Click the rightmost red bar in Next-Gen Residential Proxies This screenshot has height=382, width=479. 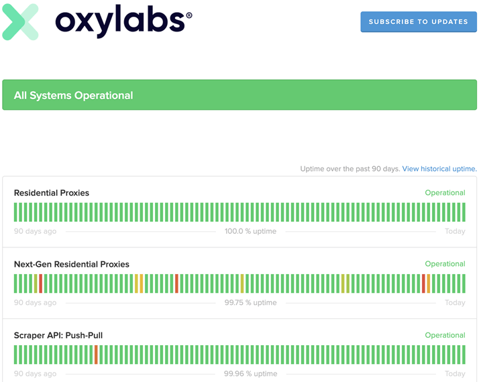[423, 283]
